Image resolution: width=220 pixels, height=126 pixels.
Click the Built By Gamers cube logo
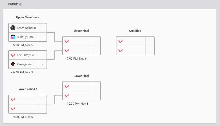[x=13, y=37]
